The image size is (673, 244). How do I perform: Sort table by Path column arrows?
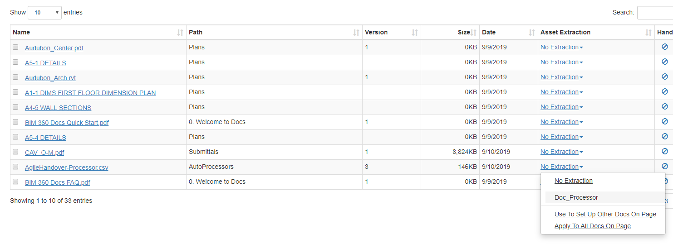356,33
